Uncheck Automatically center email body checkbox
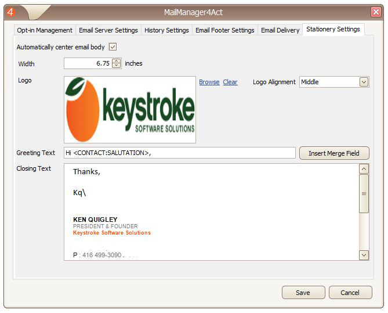Image resolution: width=388 pixels, height=313 pixels. point(113,47)
